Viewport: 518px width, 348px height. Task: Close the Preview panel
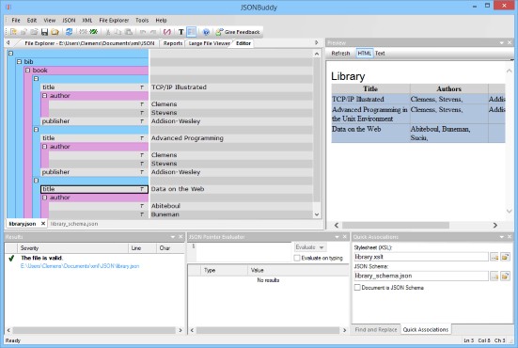tap(510, 43)
